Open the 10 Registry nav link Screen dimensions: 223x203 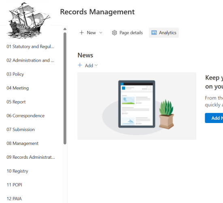17,171
